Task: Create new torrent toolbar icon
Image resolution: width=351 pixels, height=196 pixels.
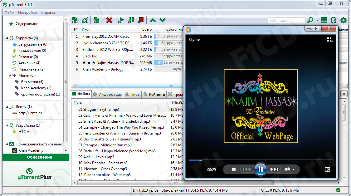Action: pos(96,20)
